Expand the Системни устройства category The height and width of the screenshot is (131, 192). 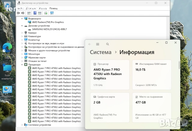coord(22,125)
